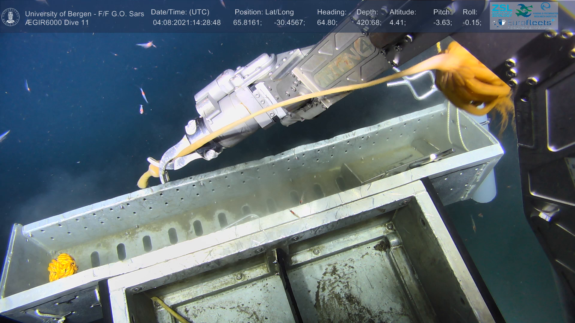Click the longitude value -30.4567
575x323 pixels.
pos(289,23)
